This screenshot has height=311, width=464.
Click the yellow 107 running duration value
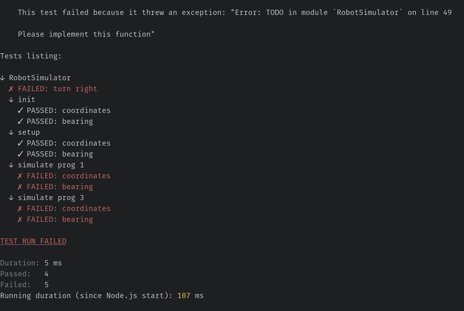coord(184,296)
